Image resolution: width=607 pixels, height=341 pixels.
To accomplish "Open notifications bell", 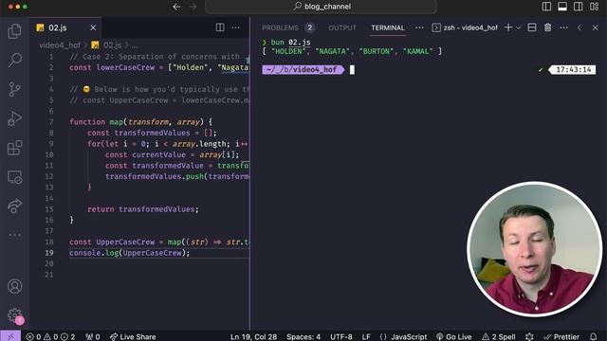I will [594, 337].
